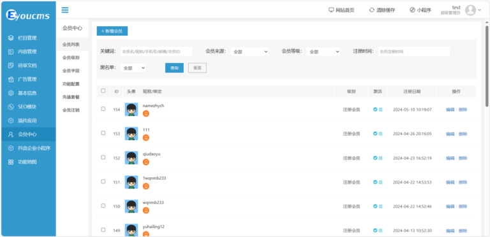Click the activation check icon for ID 154
The image size is (490, 237).
375,110
